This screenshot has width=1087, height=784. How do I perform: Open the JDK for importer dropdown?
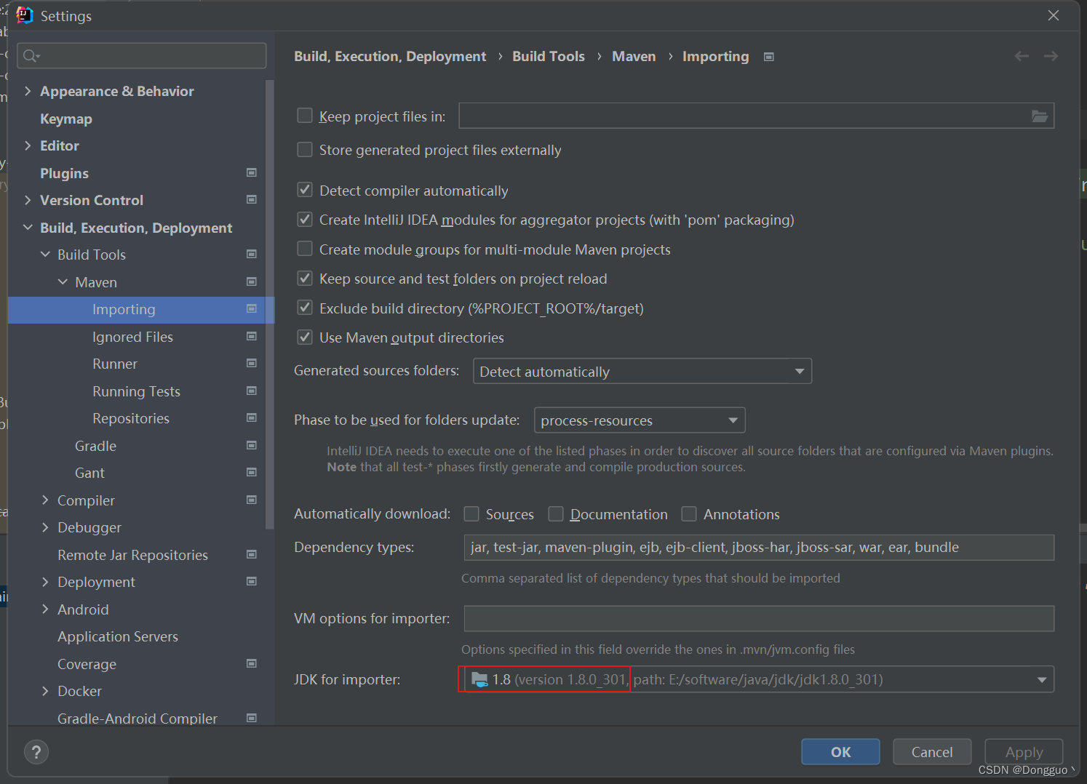coord(757,679)
